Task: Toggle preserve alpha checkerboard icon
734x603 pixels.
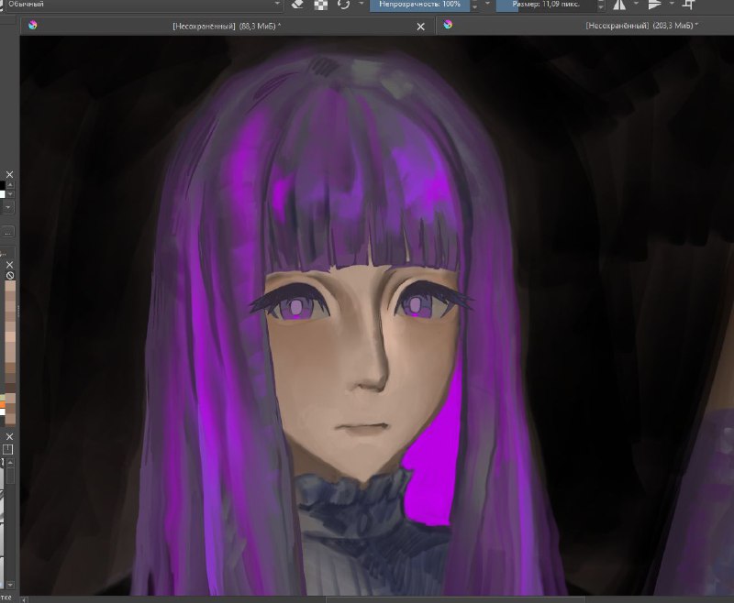Action: (320, 5)
